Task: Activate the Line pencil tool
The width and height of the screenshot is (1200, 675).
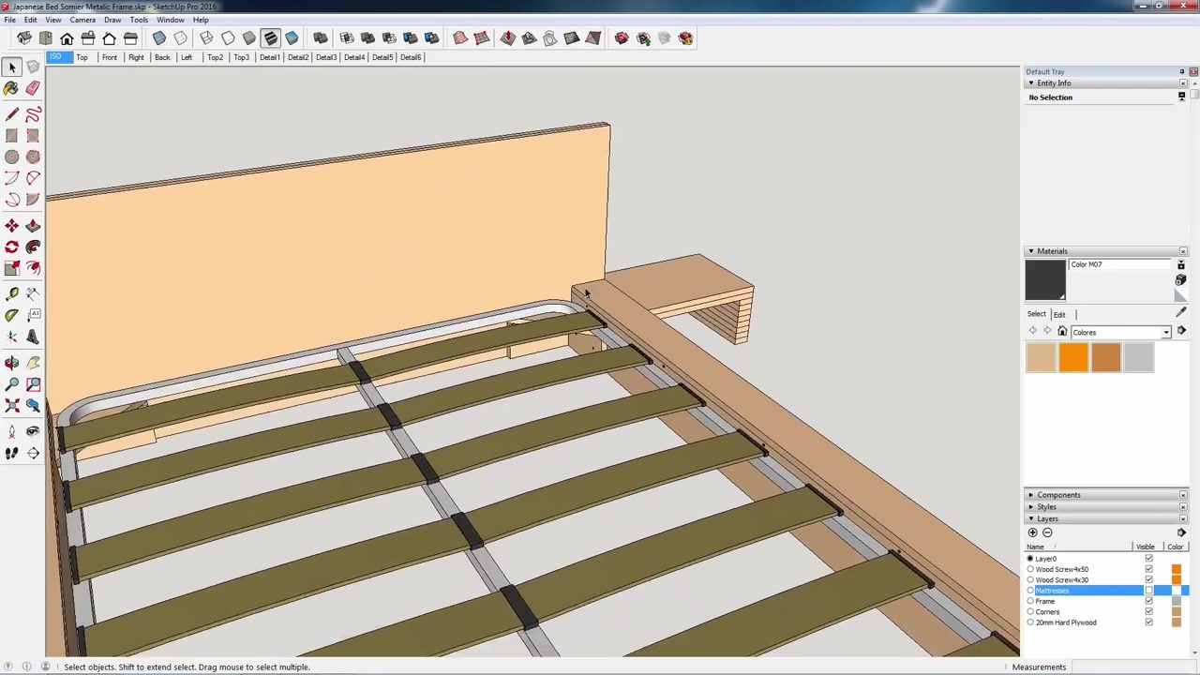Action: (12, 114)
